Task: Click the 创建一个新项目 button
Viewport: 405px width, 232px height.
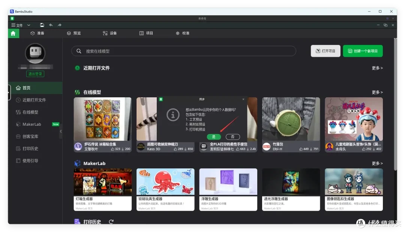Action: pos(363,51)
